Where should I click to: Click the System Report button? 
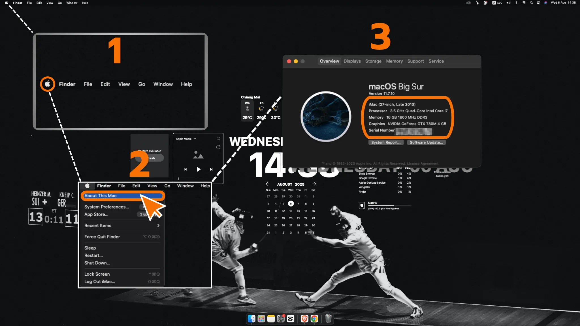pos(386,143)
